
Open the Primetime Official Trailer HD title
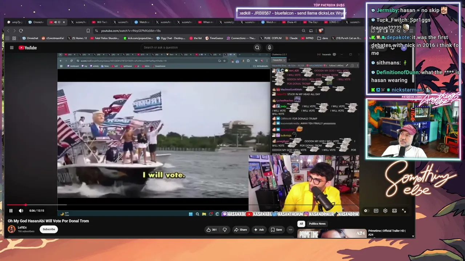coord(387,232)
